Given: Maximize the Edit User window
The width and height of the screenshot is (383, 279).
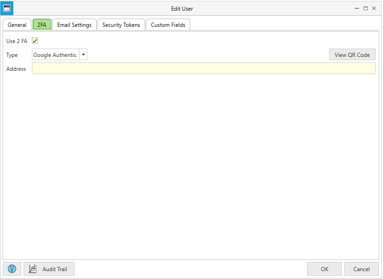Looking at the screenshot, I should point(366,8).
